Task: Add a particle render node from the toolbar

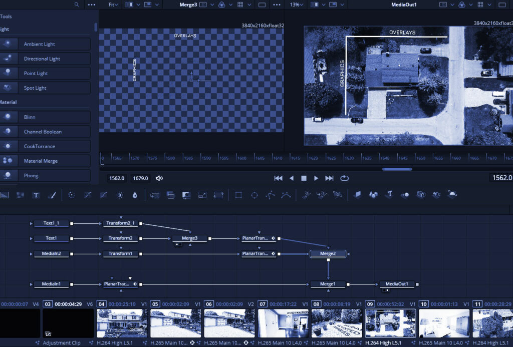Action: 337,195
